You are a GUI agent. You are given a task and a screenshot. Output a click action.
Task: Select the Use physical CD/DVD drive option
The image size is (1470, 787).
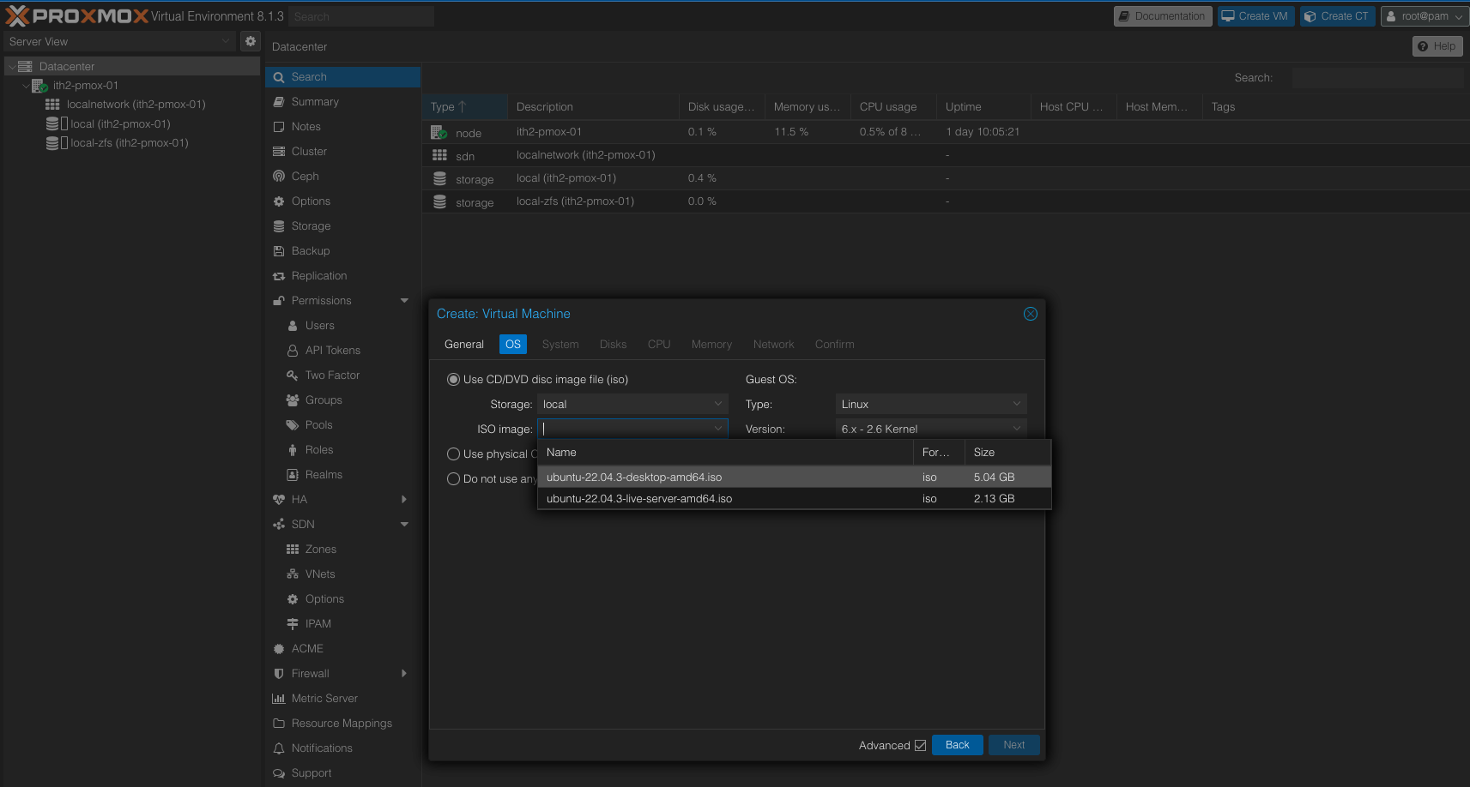click(x=453, y=454)
